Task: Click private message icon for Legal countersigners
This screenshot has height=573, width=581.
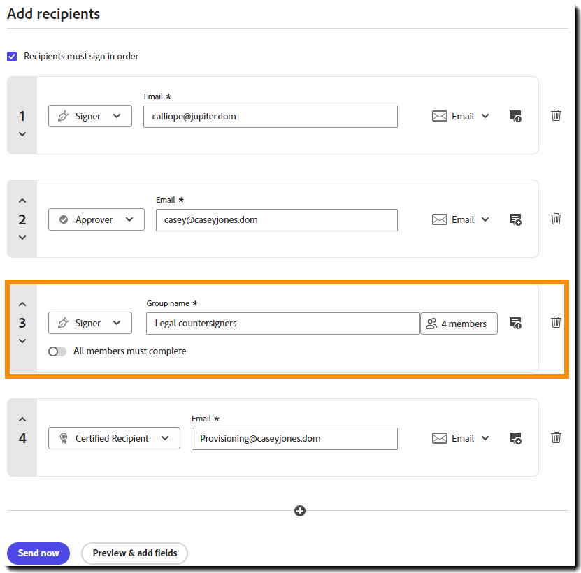Action: (x=515, y=324)
